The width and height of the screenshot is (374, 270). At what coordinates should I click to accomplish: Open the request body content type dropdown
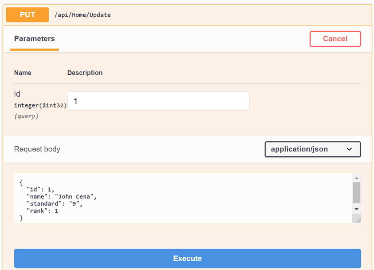[x=313, y=149]
